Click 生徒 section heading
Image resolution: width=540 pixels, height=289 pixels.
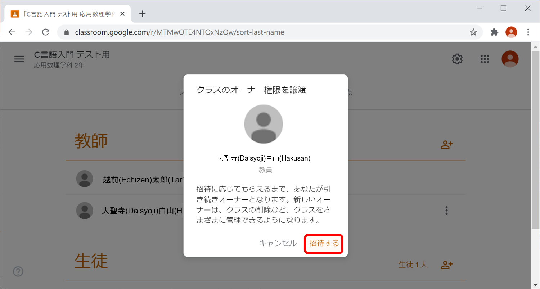point(91,261)
